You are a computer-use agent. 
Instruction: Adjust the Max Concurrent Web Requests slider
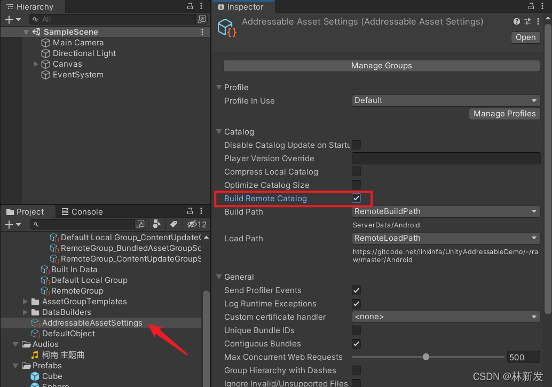coord(426,357)
